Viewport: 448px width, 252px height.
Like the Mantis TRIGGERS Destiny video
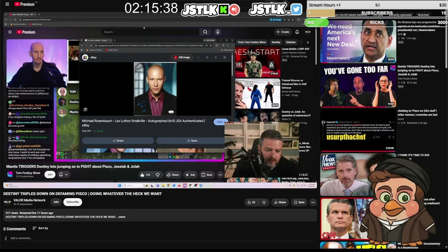(x=145, y=175)
